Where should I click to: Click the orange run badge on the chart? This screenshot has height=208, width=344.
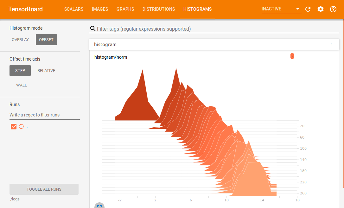pyautogui.click(x=292, y=56)
